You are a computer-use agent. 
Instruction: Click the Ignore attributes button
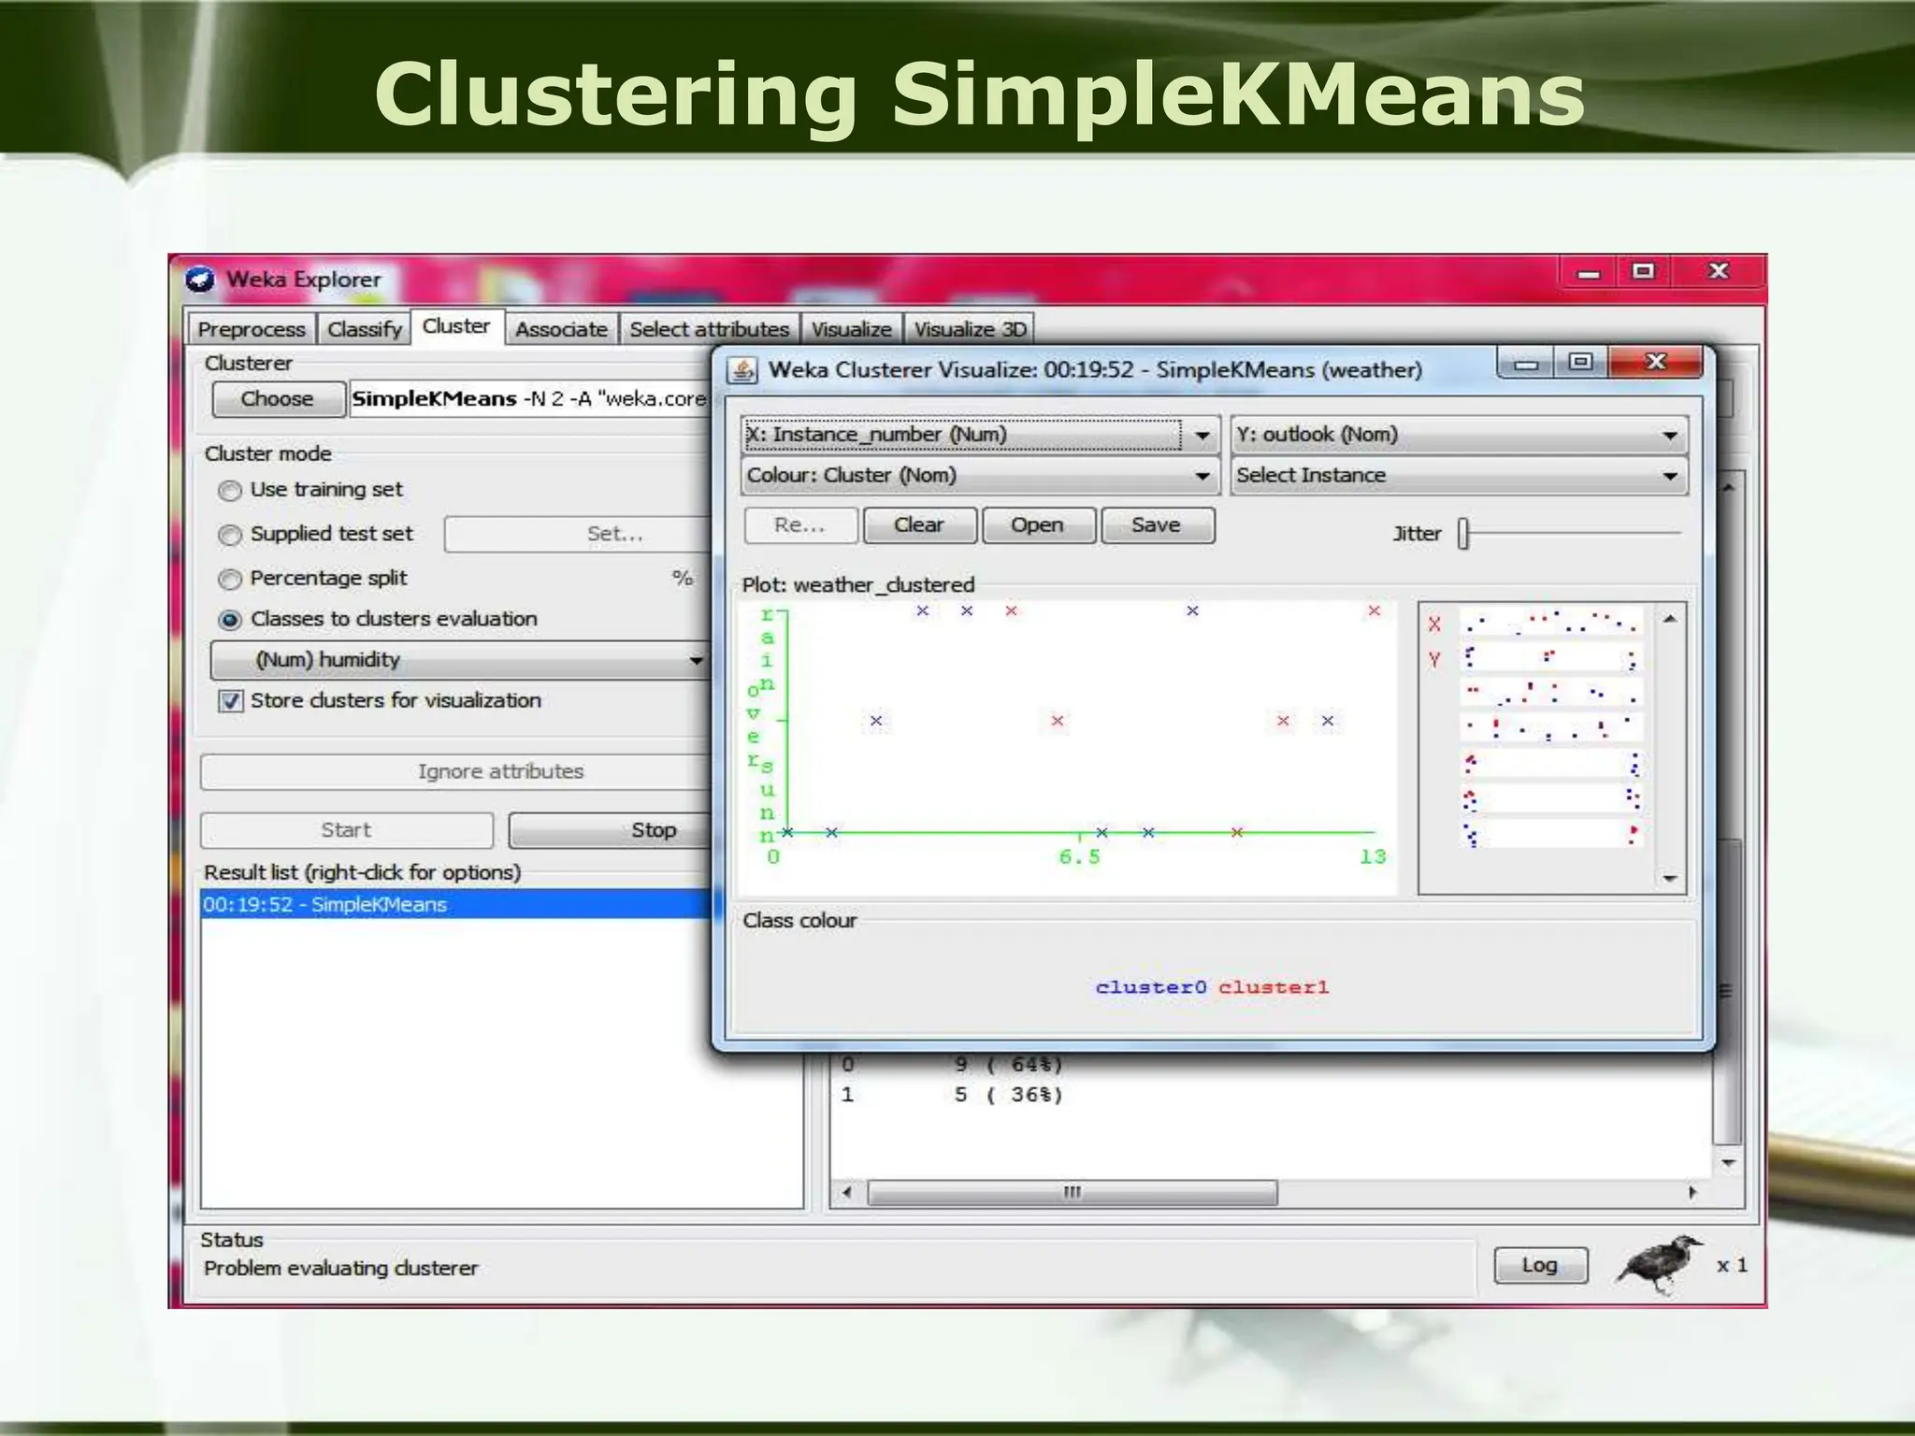pos(456,771)
